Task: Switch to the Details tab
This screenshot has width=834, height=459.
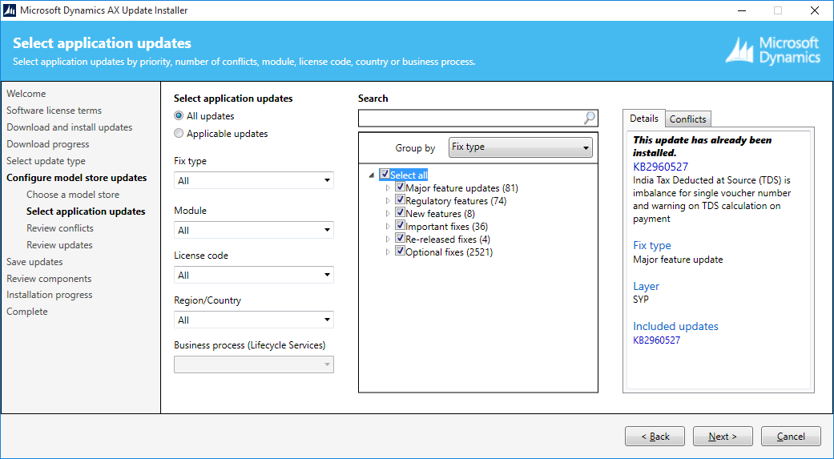Action: 644,119
